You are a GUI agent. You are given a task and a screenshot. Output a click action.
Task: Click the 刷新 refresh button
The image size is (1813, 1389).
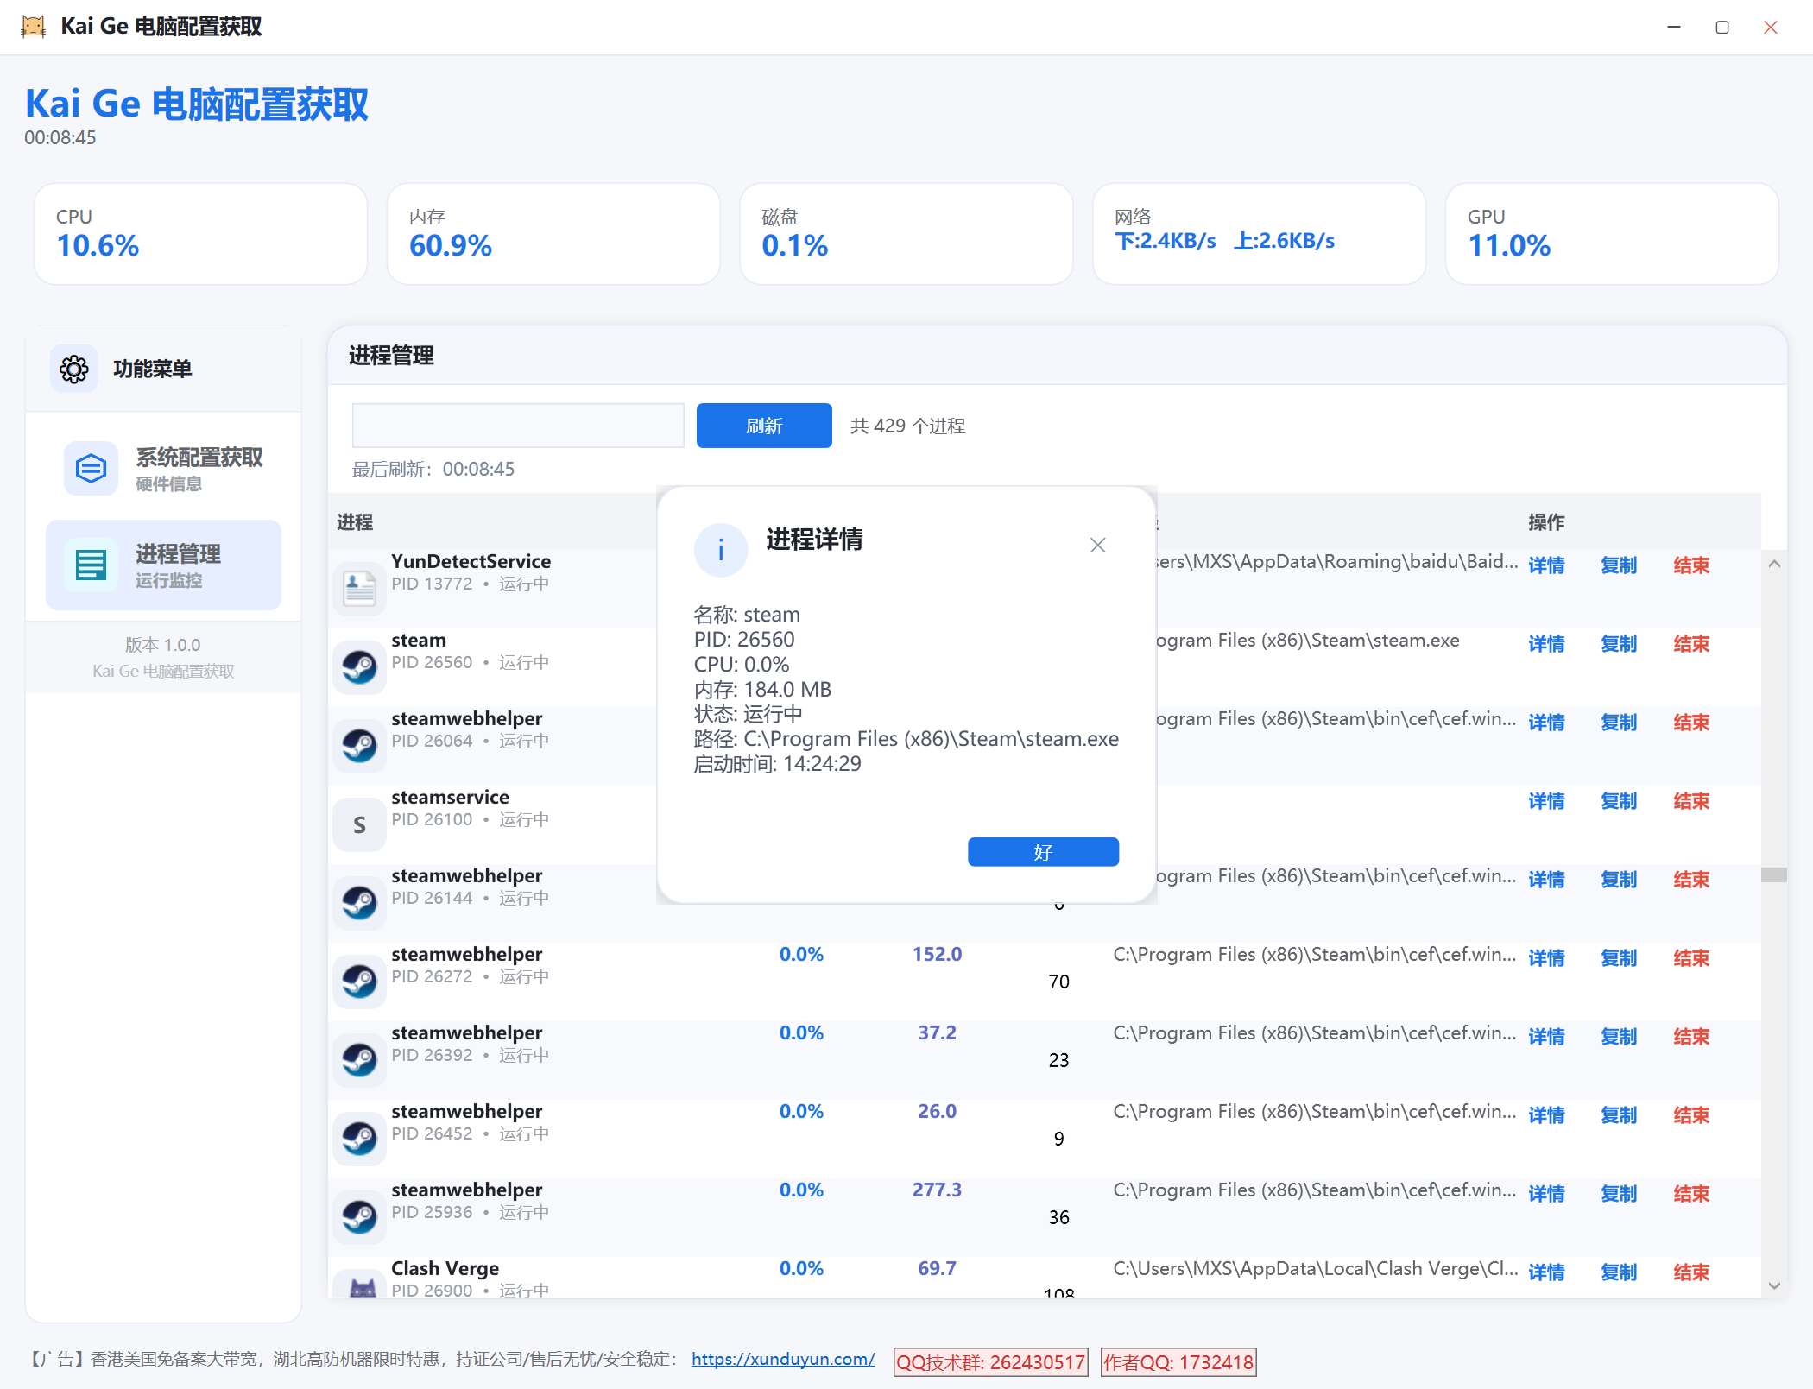[763, 426]
